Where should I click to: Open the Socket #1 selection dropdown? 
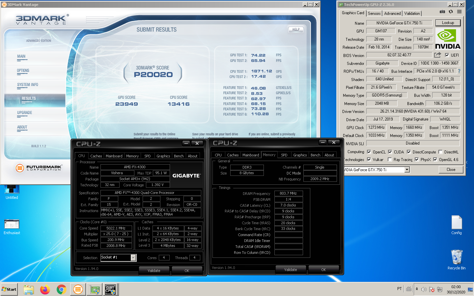click(133, 257)
